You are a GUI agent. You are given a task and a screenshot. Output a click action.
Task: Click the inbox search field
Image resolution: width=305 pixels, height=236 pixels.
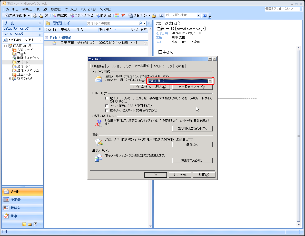pyautogui.click(x=112, y=23)
